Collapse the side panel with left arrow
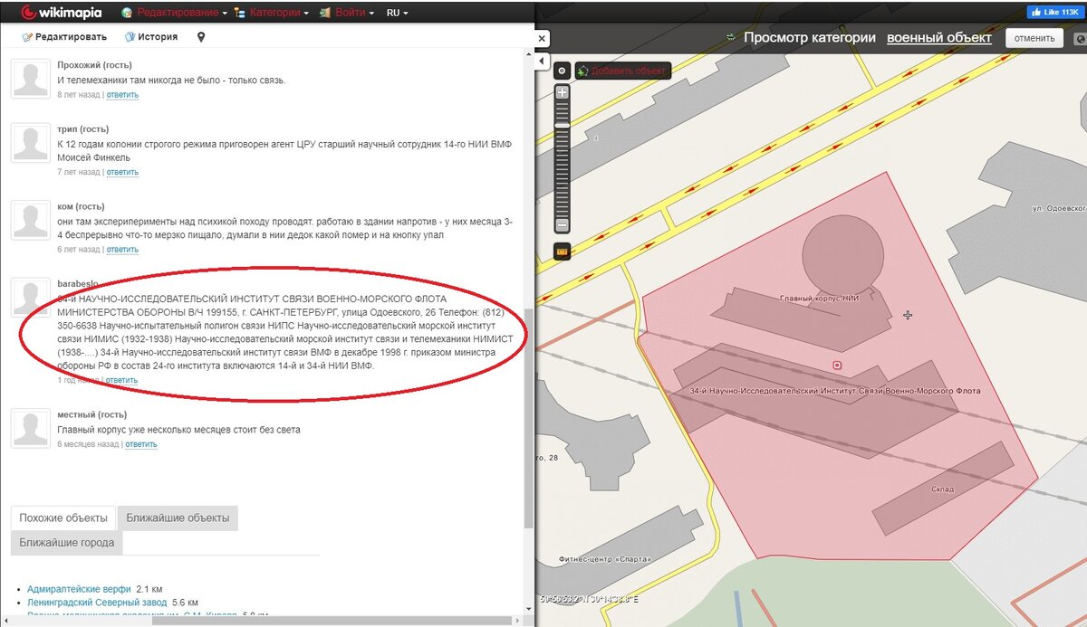The height and width of the screenshot is (627, 1087). [x=542, y=62]
